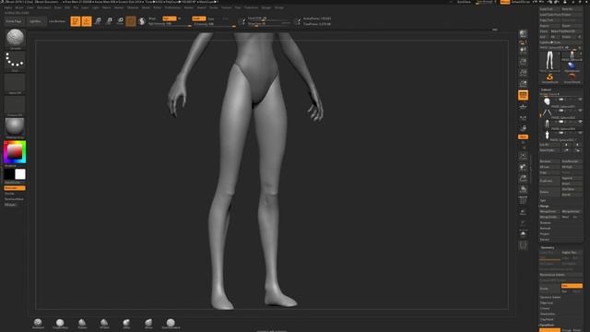590x332 pixels.
Task: Open the Stroke type dots selector
Action: click(15, 61)
